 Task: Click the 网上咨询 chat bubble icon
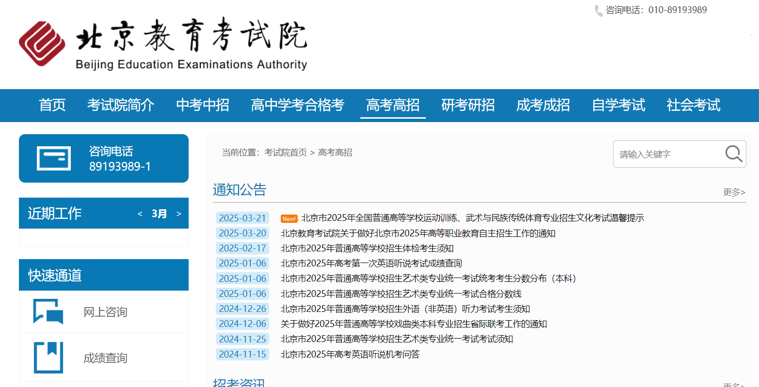[x=48, y=311]
